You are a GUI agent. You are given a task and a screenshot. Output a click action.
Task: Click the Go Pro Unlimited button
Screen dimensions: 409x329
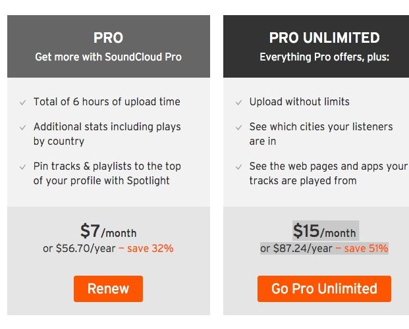[324, 289]
